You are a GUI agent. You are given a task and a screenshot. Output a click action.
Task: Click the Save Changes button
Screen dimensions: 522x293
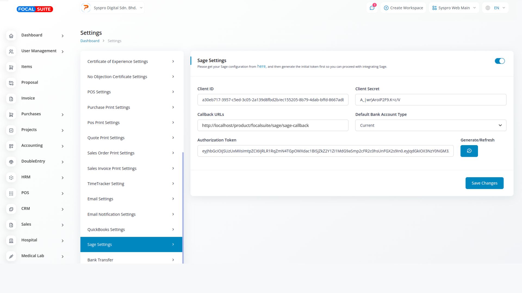coord(484,183)
